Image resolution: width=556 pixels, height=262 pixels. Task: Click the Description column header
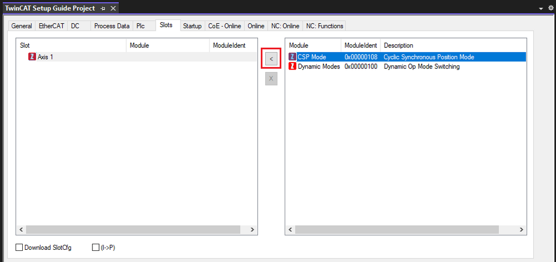point(453,46)
